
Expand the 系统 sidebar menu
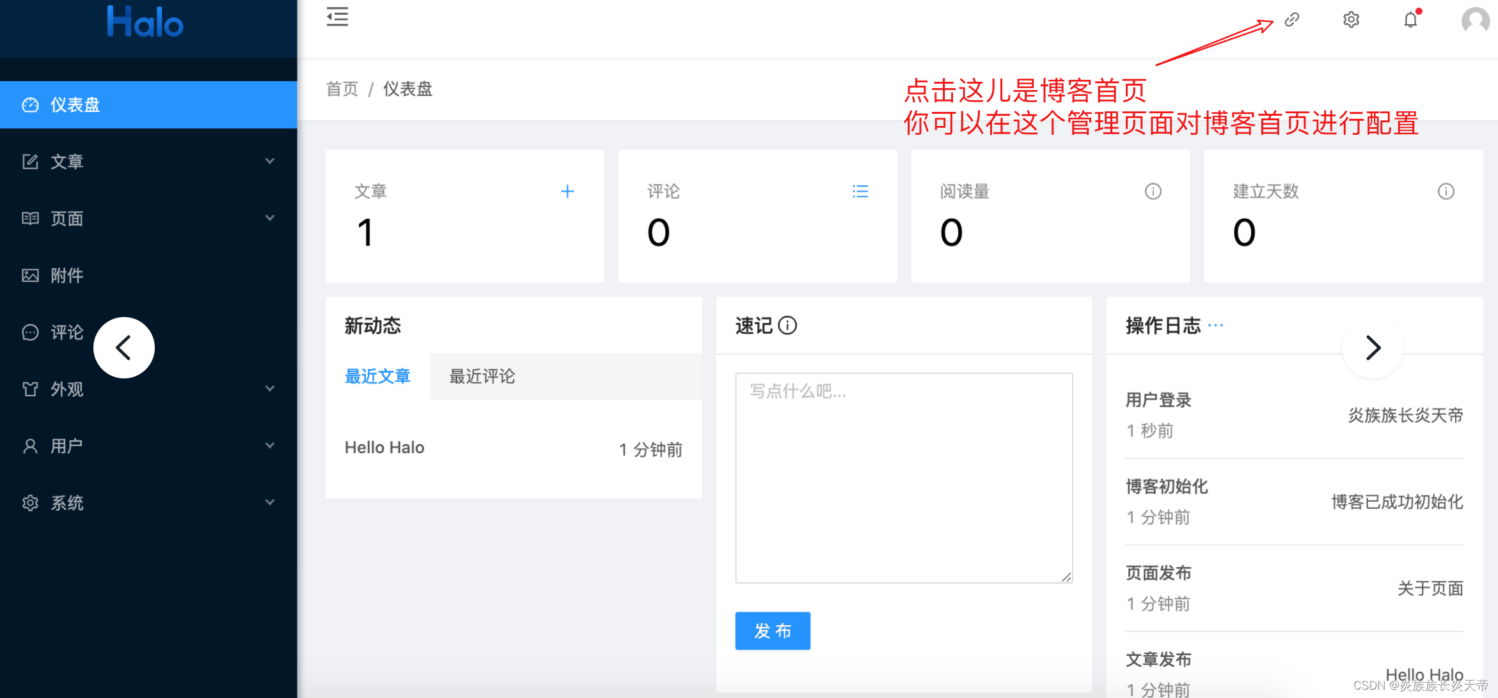[x=270, y=502]
